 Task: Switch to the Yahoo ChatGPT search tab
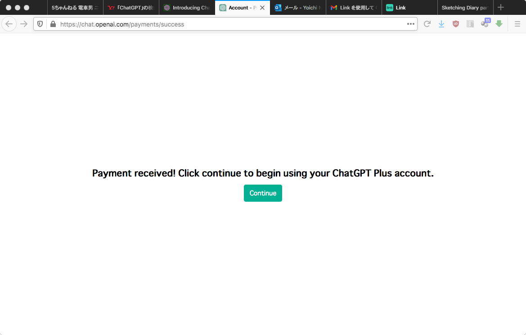coord(131,8)
